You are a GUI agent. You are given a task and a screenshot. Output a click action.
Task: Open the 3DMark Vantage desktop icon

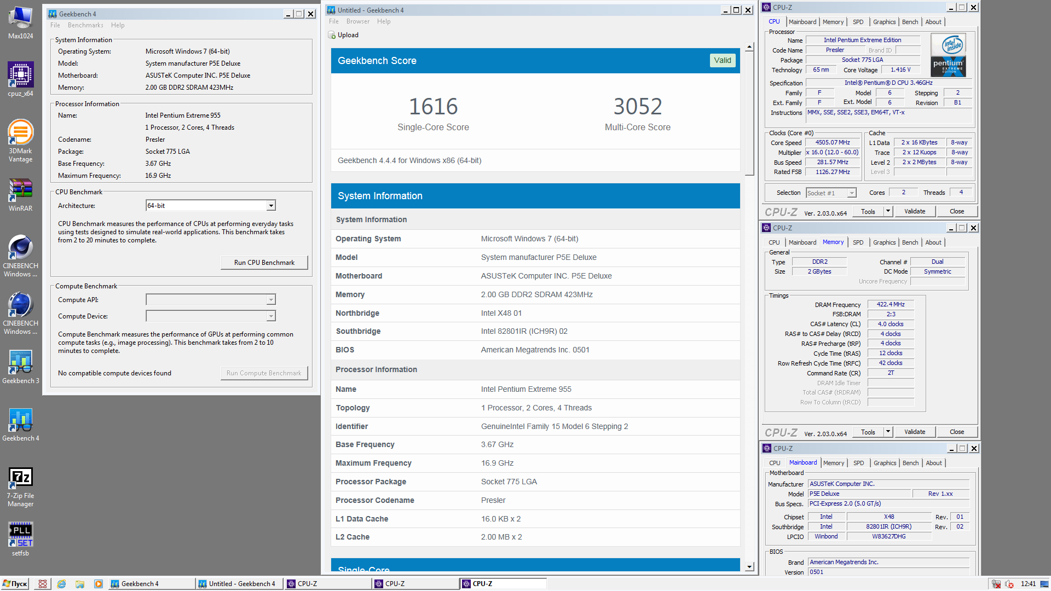20,141
